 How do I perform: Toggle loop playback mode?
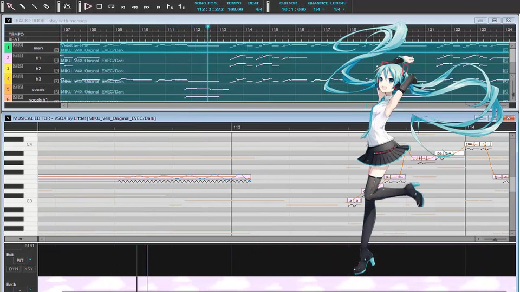[112, 6]
